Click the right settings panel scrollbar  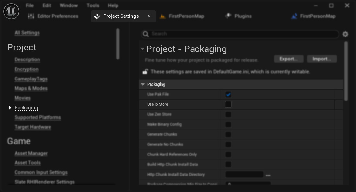point(346,71)
